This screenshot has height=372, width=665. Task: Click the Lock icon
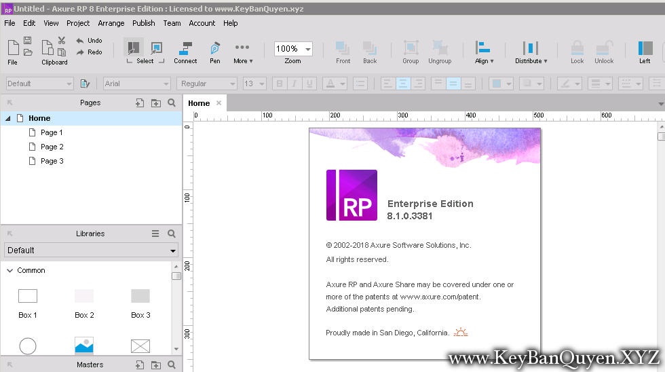[577, 48]
